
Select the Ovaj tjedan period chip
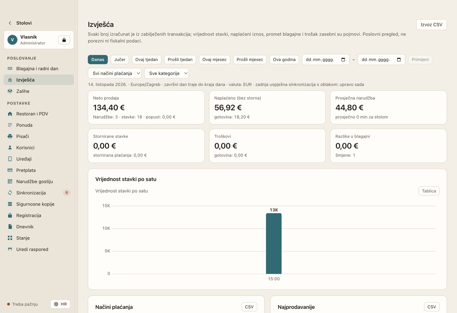pos(147,60)
